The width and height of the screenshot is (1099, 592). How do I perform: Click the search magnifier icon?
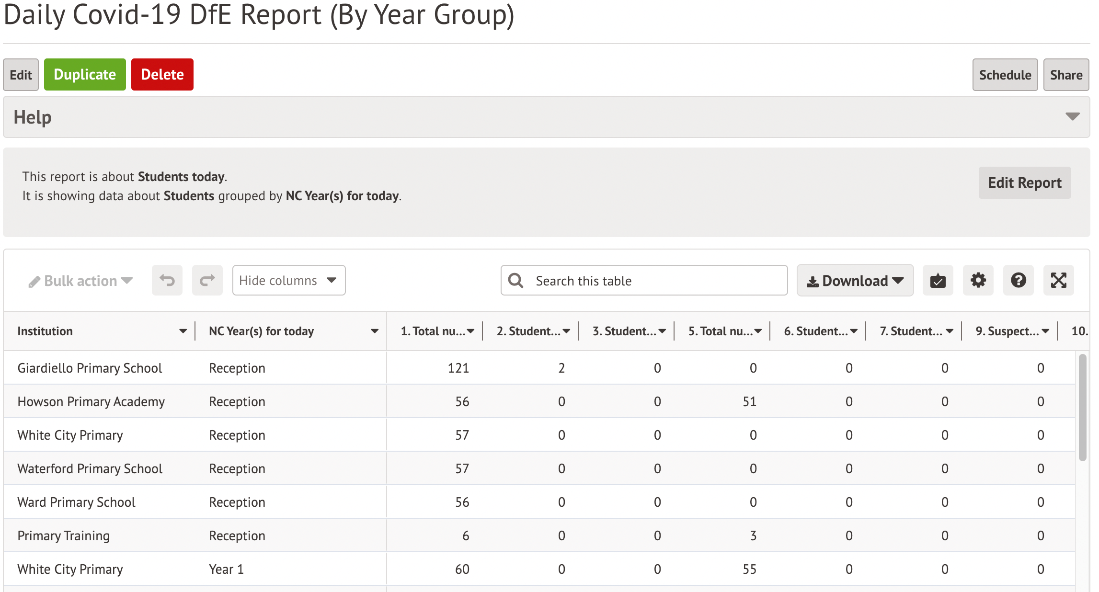coord(516,281)
